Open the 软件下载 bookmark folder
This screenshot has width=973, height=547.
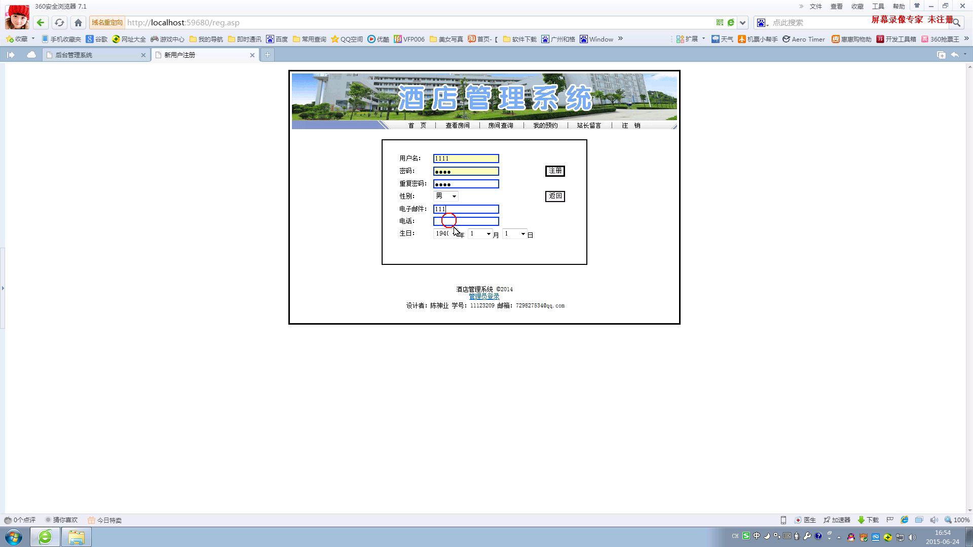(x=520, y=39)
